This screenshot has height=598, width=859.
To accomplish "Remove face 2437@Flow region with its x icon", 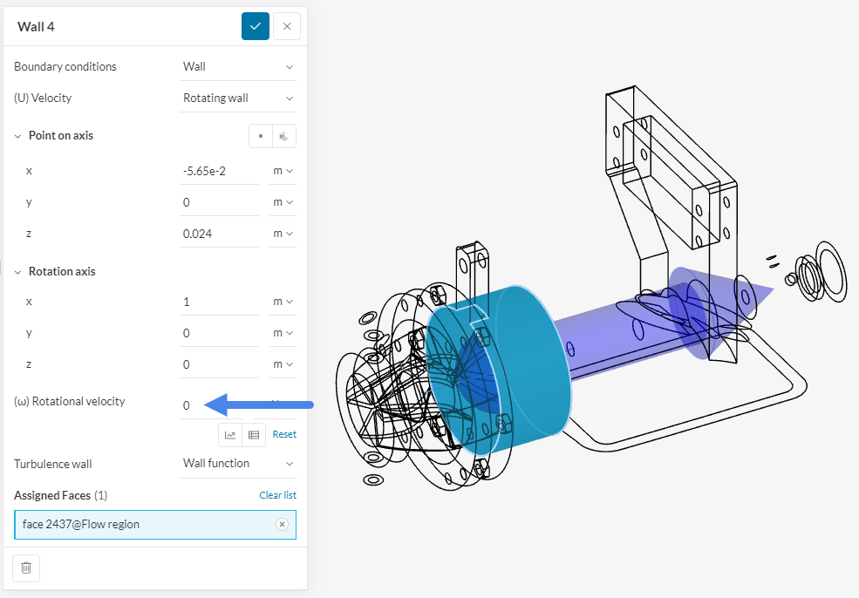I will [282, 524].
